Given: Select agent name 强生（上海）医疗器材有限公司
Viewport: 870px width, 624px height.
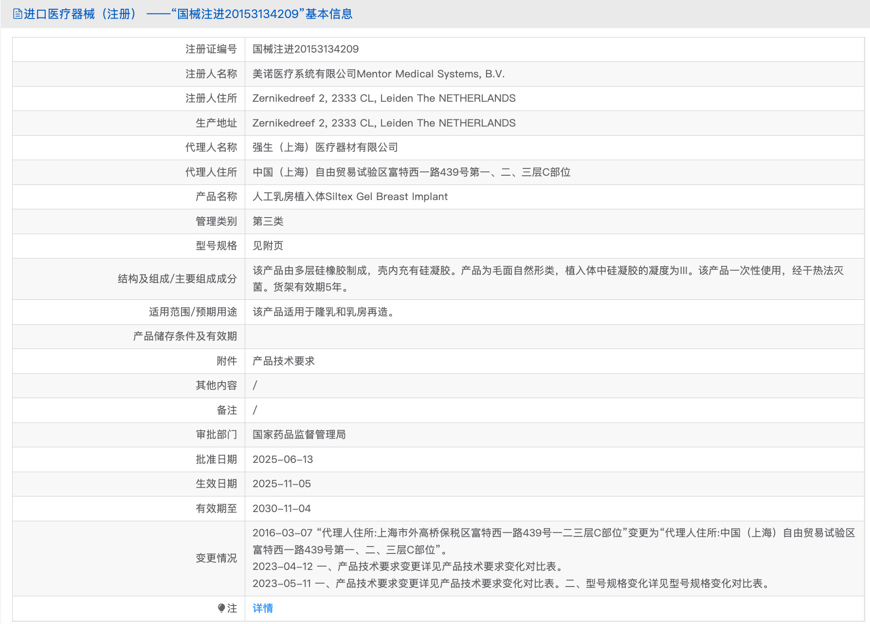Looking at the screenshot, I should point(325,147).
